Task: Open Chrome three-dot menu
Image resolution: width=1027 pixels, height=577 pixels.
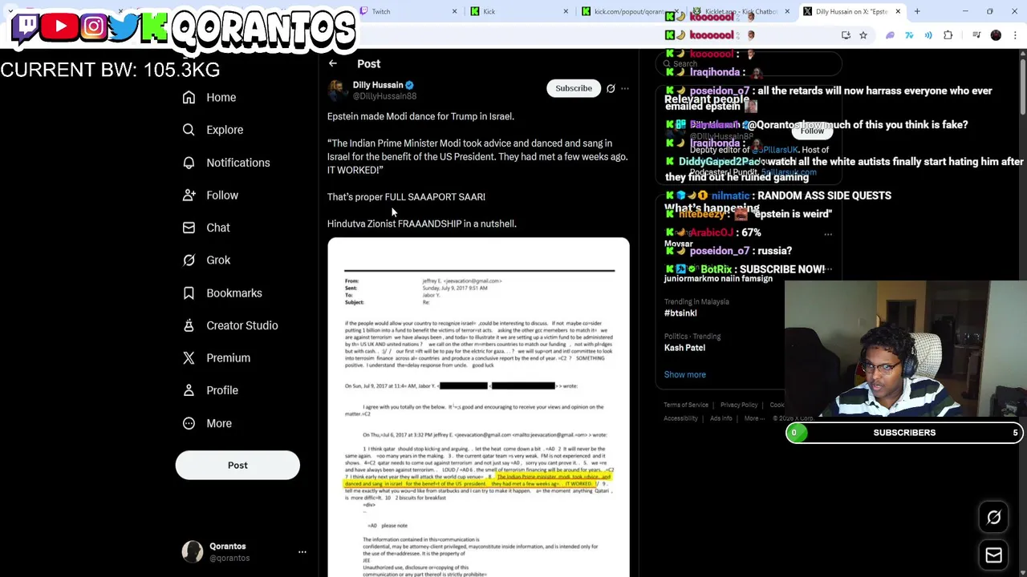Action: [x=1016, y=35]
